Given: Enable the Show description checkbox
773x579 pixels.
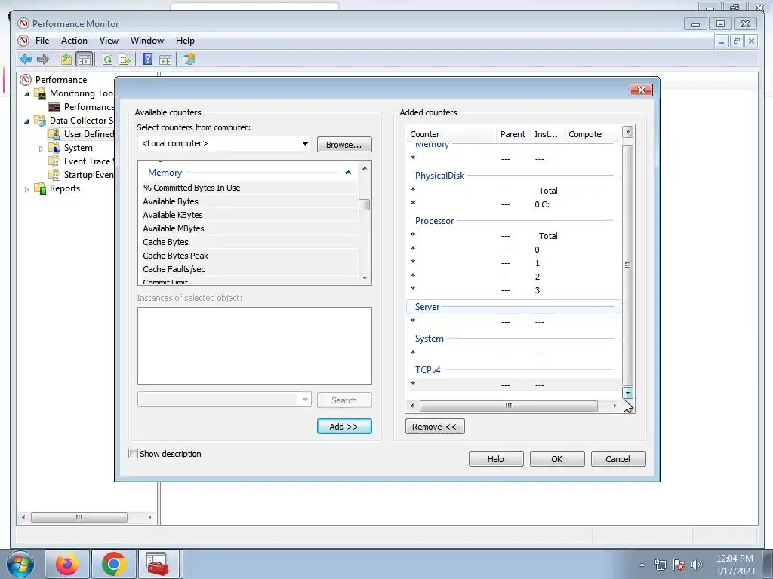Looking at the screenshot, I should coord(133,453).
